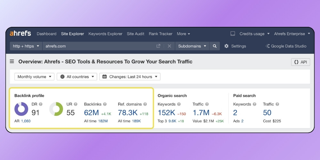
Task: Click Cost $225 text
Action: [x=272, y=121]
